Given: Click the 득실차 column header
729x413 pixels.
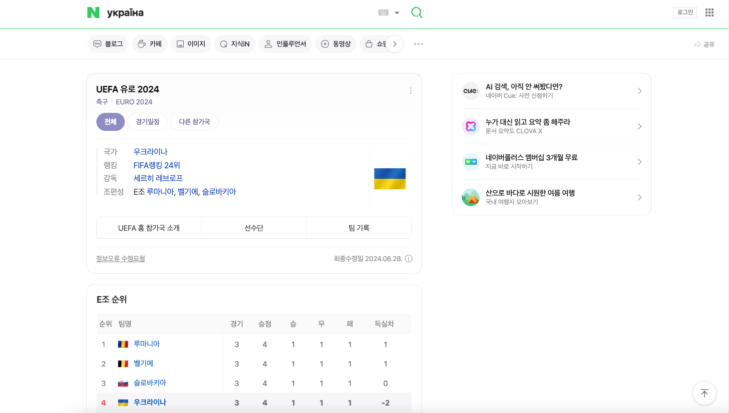Looking at the screenshot, I should tap(384, 324).
